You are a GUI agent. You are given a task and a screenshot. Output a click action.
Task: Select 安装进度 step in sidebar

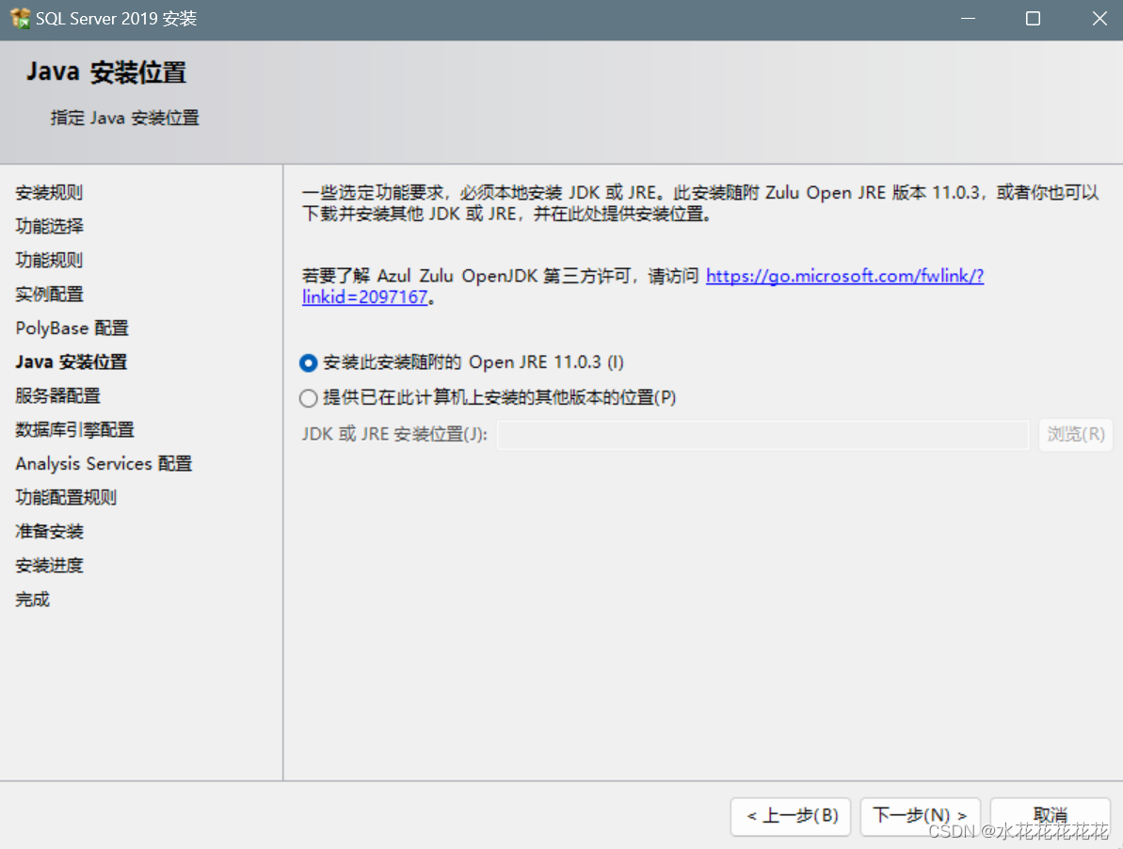click(x=49, y=566)
